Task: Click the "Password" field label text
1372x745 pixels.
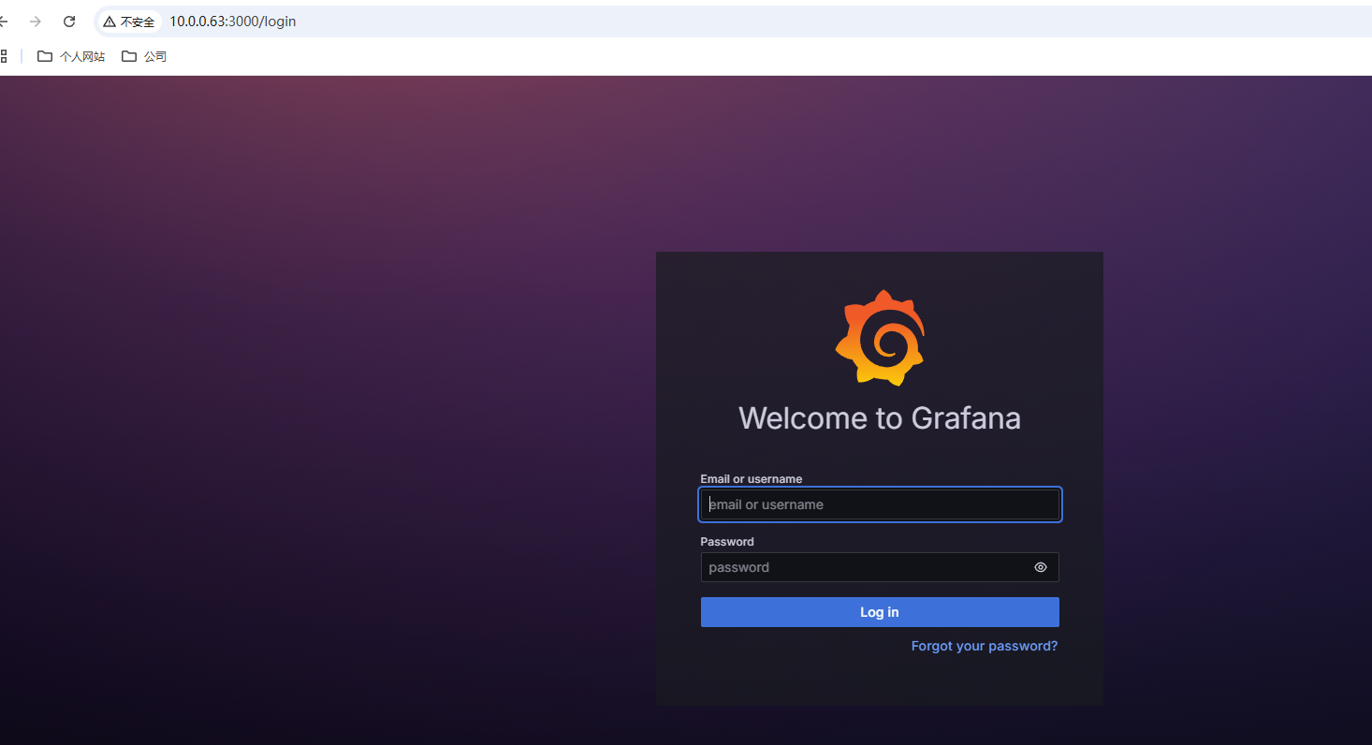Action: 727,542
